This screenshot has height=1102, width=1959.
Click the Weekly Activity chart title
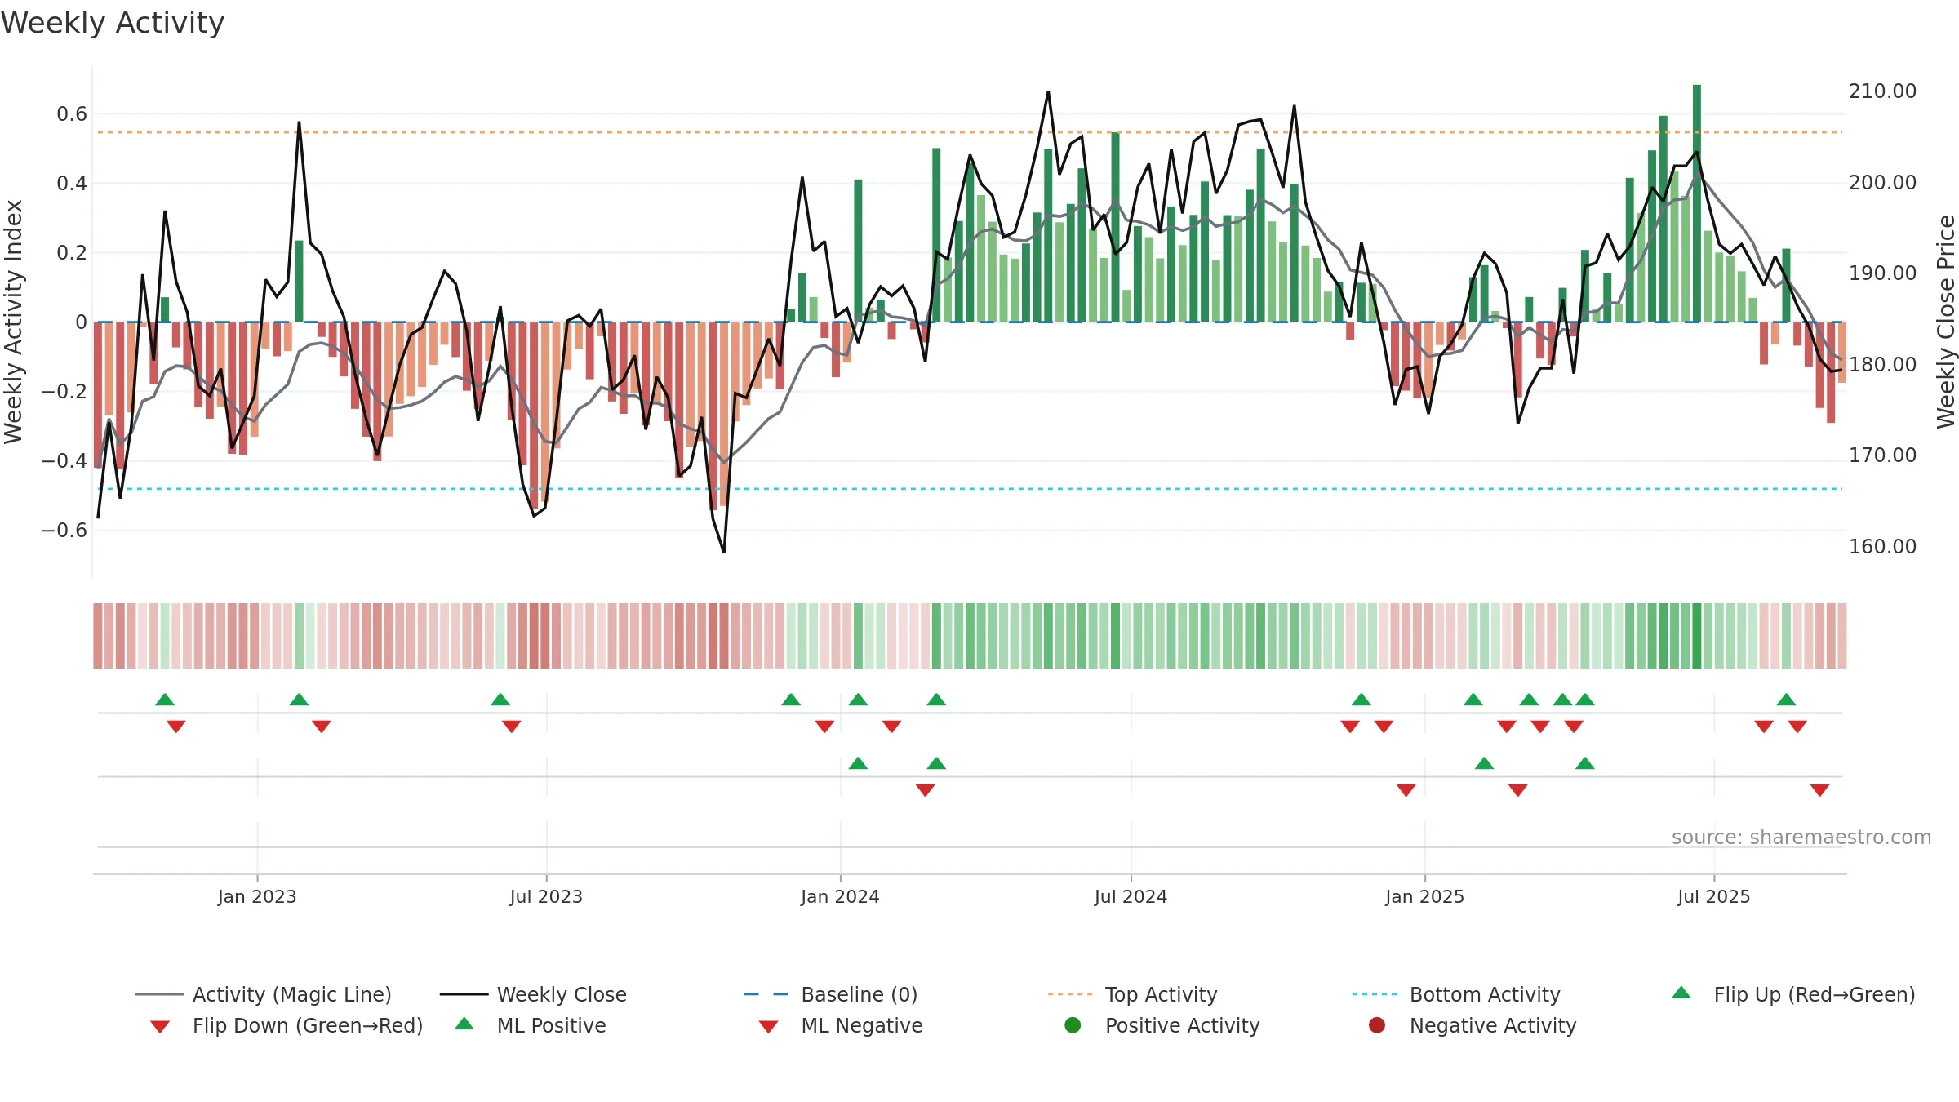[x=113, y=23]
